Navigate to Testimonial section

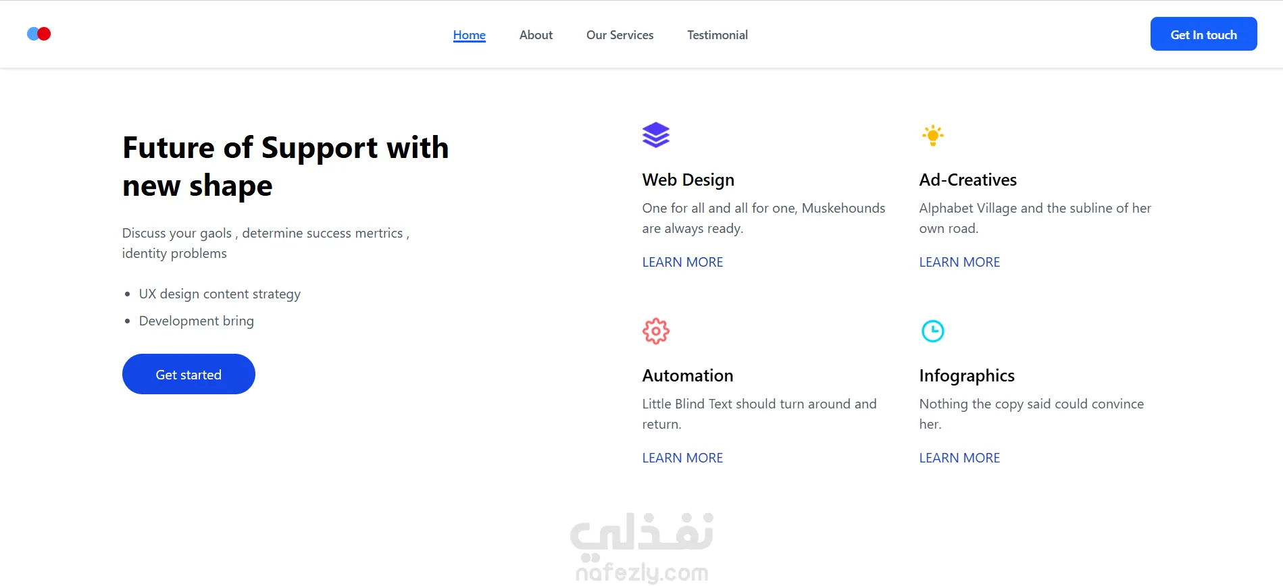point(717,35)
